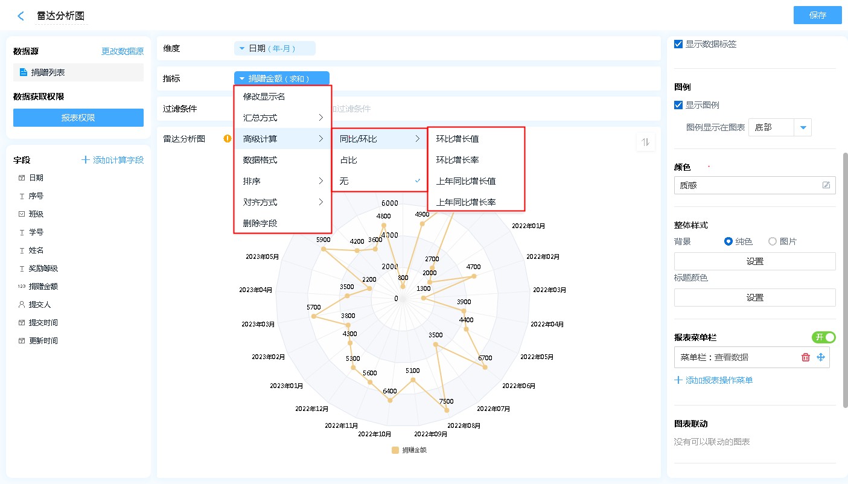Click the 保存 button
Image resolution: width=848 pixels, height=484 pixels.
click(x=817, y=16)
